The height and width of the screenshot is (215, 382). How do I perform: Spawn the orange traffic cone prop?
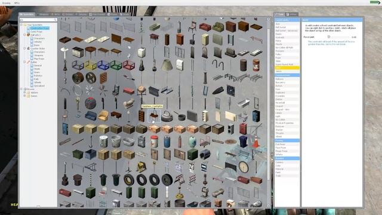pyautogui.click(x=255, y=142)
